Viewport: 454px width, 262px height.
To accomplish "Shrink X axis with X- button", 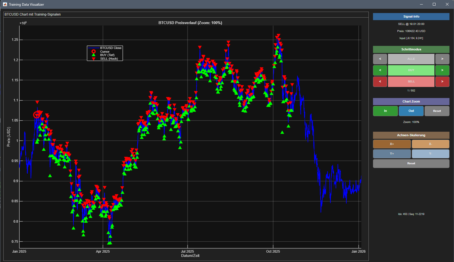I will (430, 144).
